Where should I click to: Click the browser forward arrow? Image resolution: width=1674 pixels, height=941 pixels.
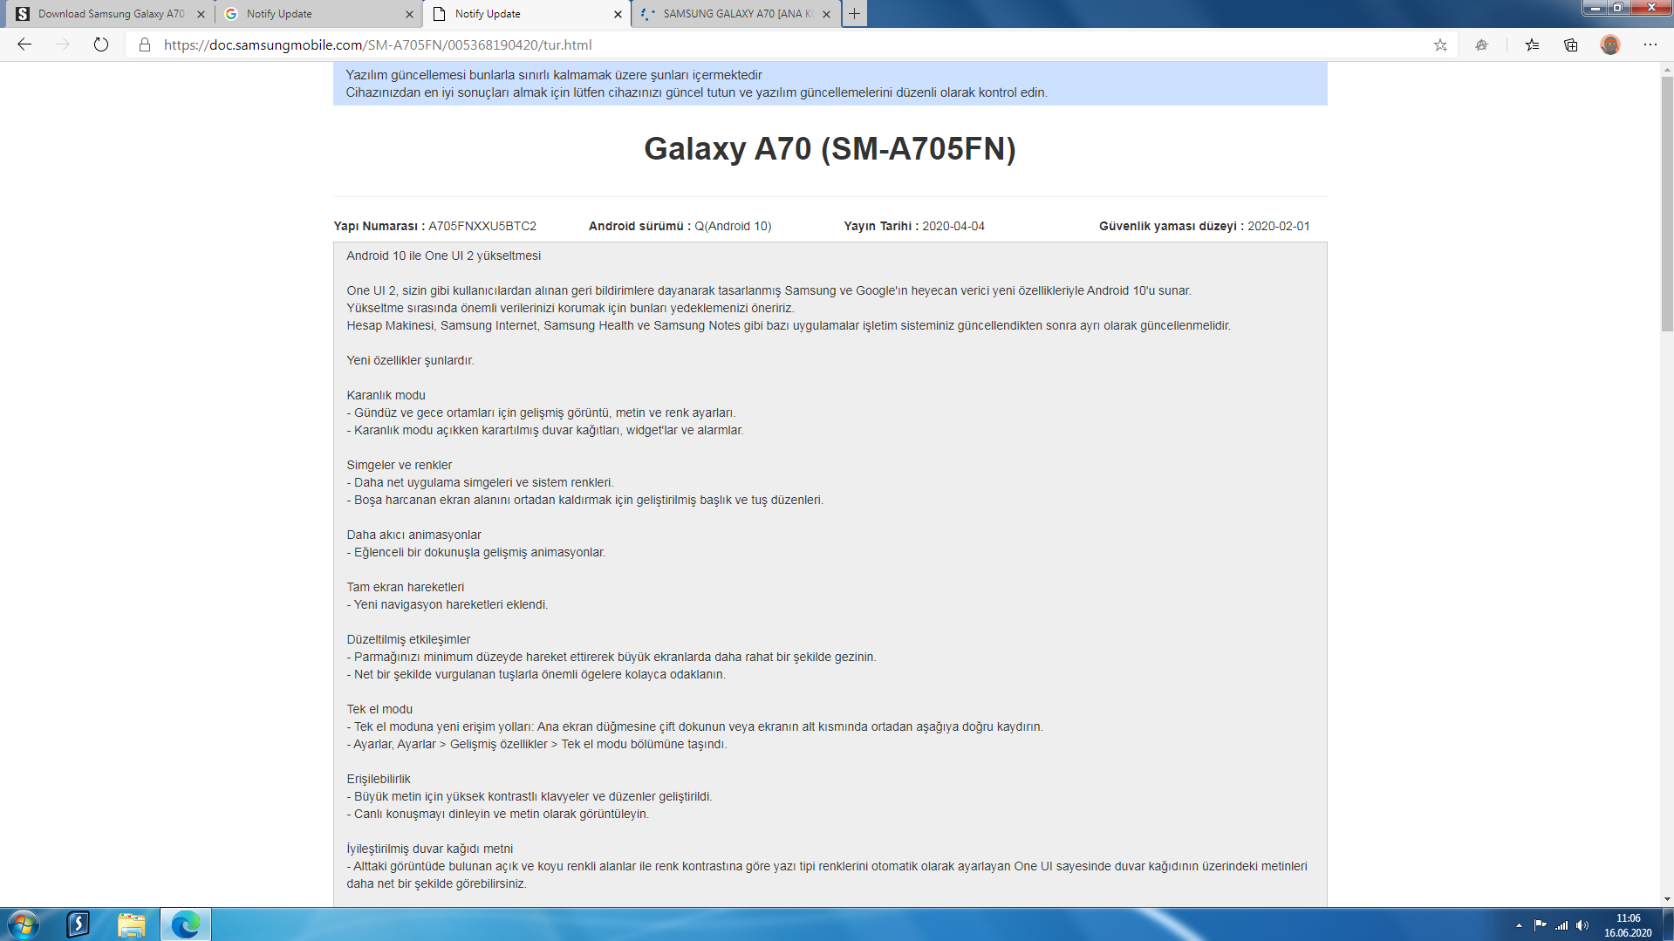(x=62, y=44)
